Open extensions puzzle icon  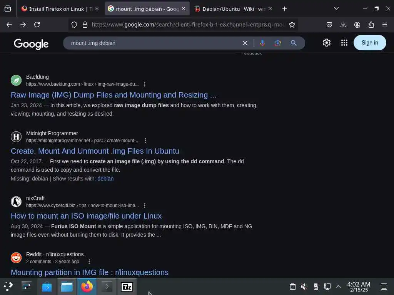pos(371,25)
